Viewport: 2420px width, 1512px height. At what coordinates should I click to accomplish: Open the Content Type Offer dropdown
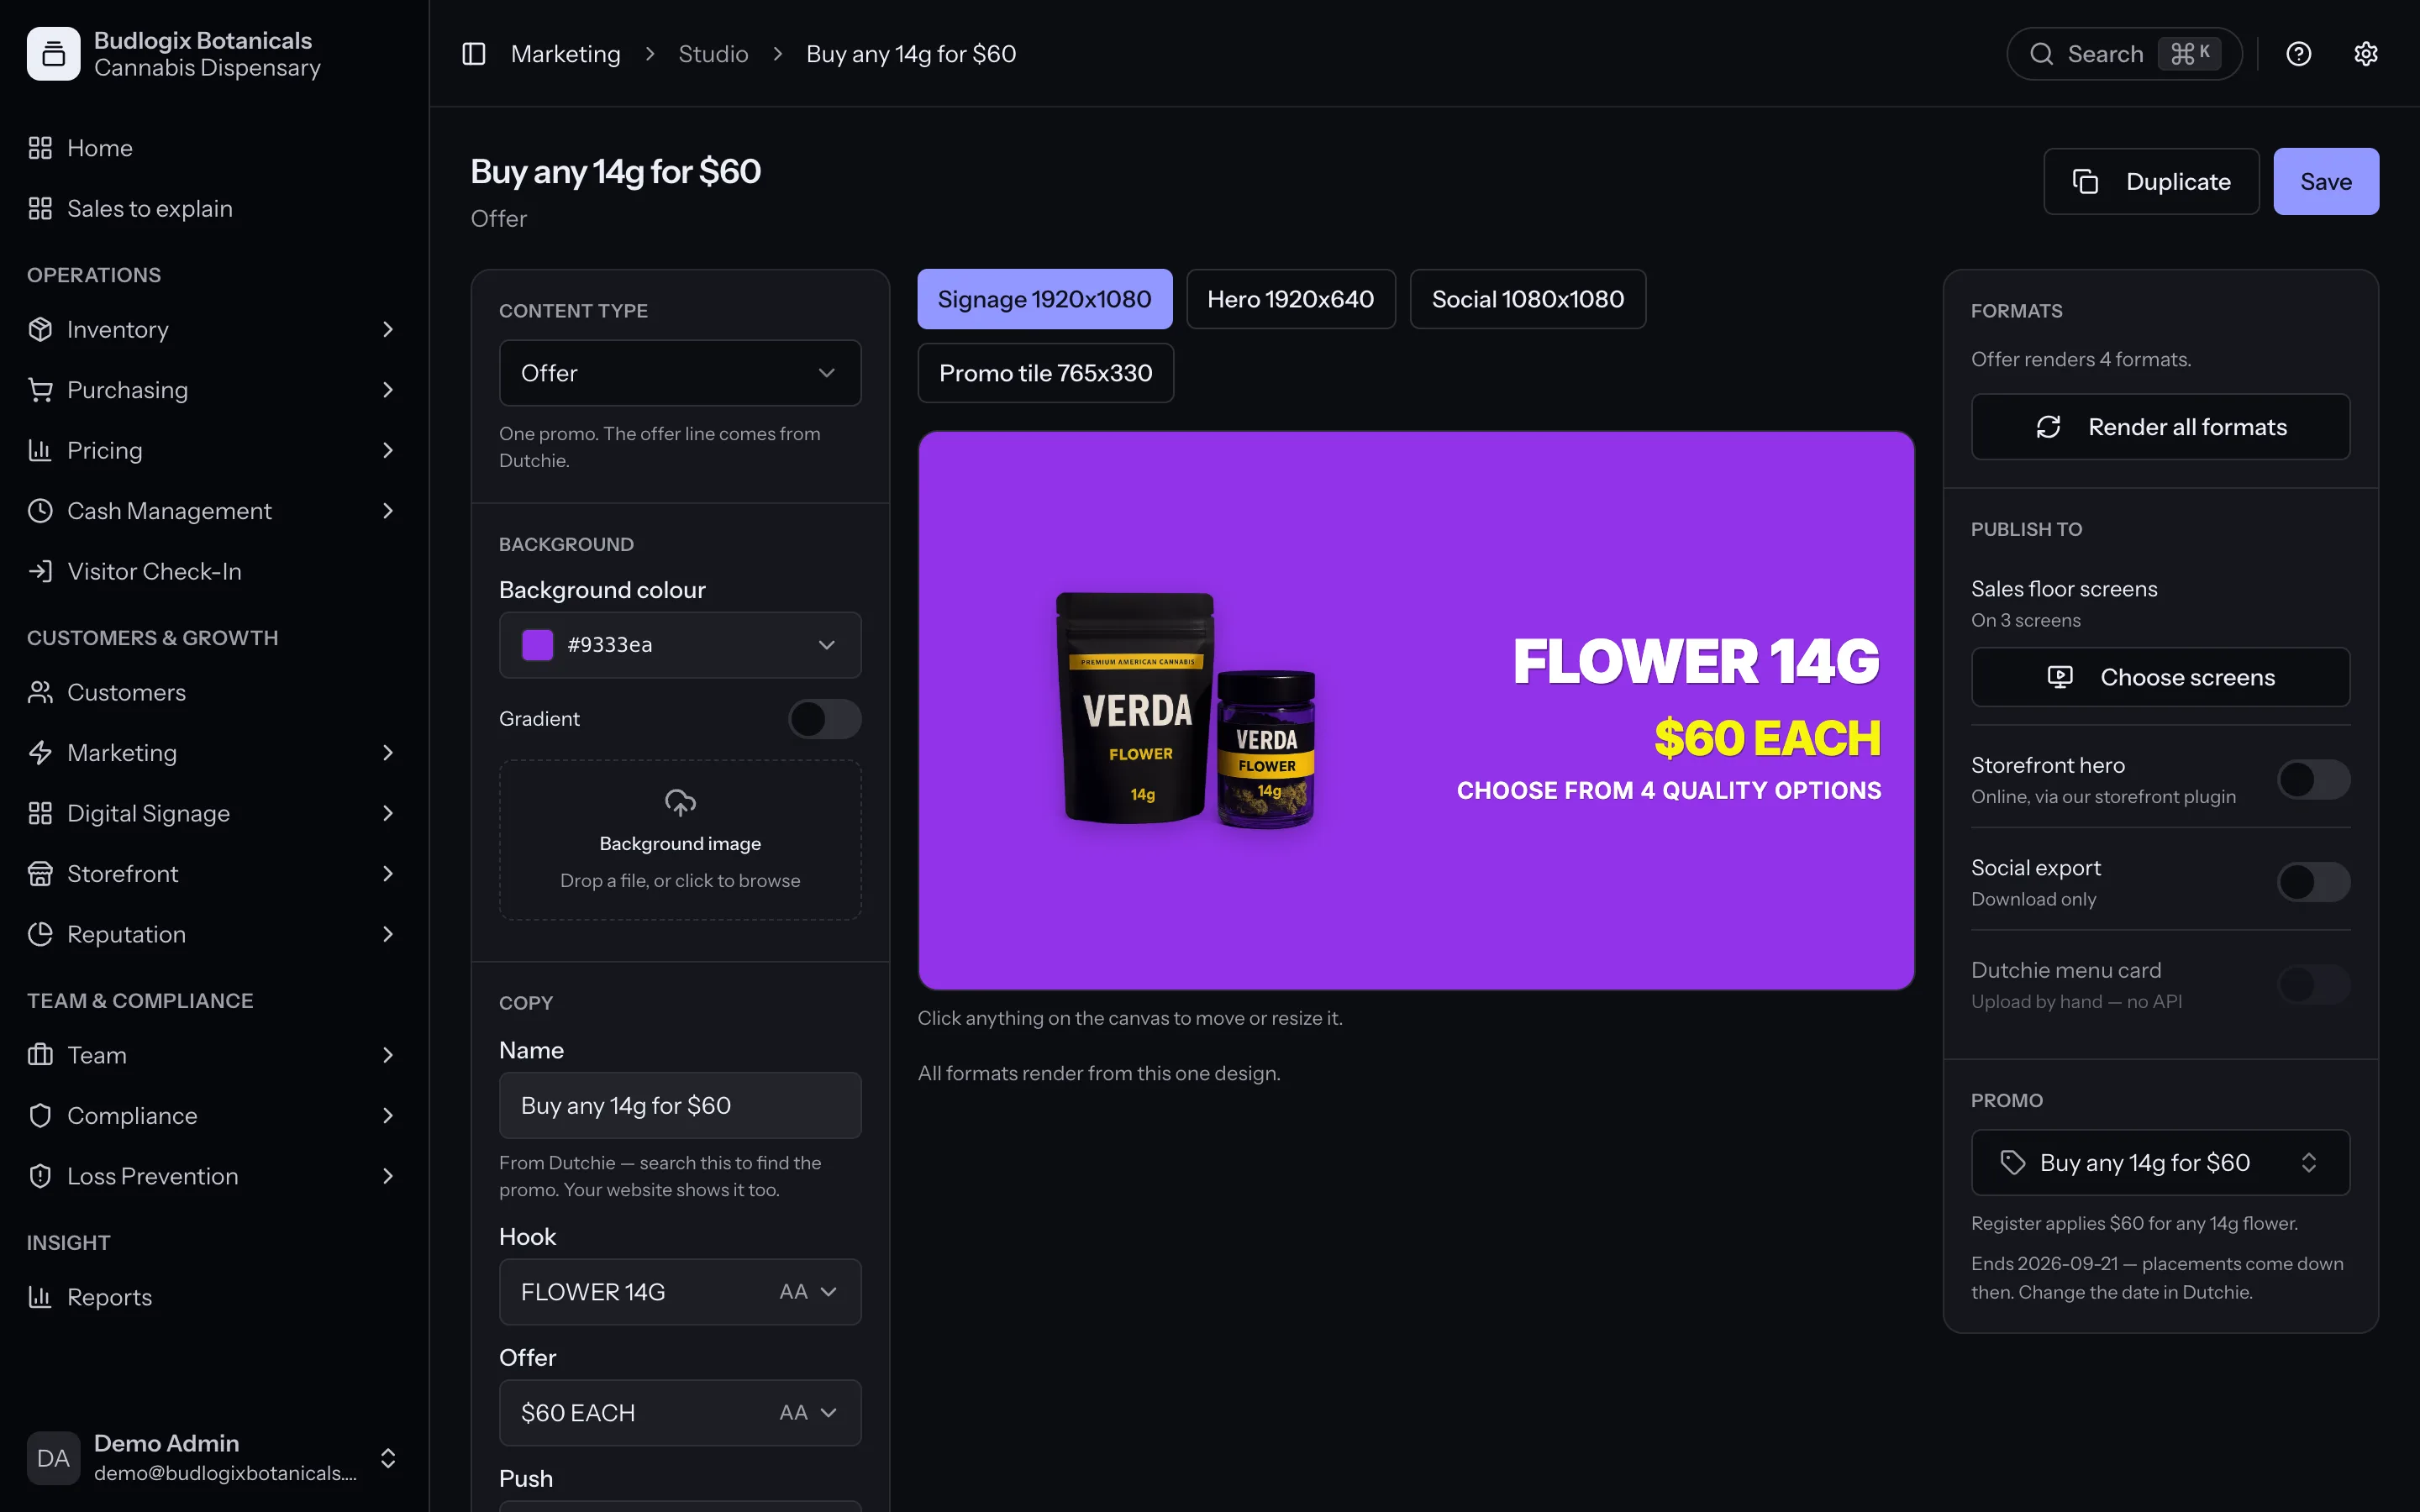point(680,373)
